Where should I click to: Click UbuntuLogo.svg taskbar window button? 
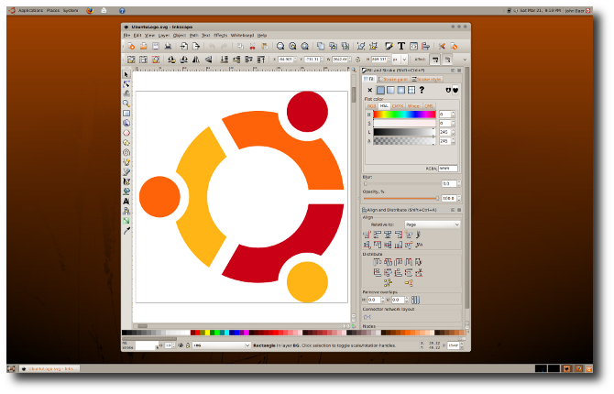(x=50, y=368)
